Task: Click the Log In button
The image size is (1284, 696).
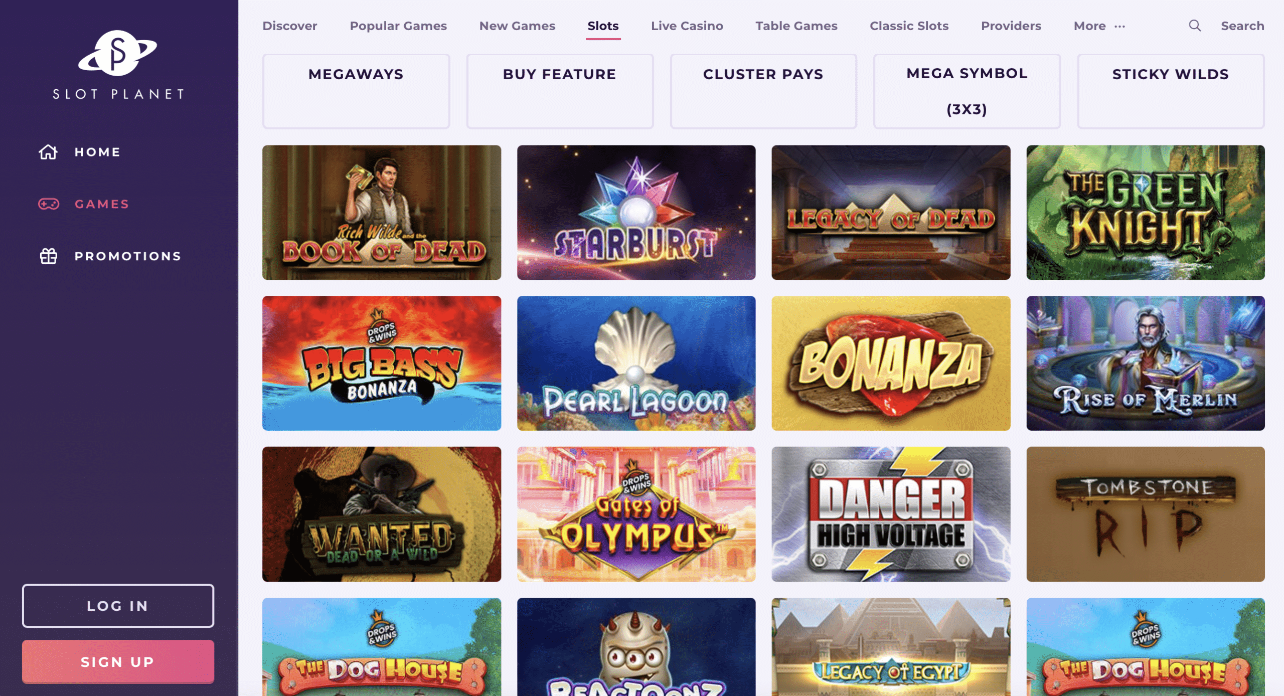Action: coord(118,606)
